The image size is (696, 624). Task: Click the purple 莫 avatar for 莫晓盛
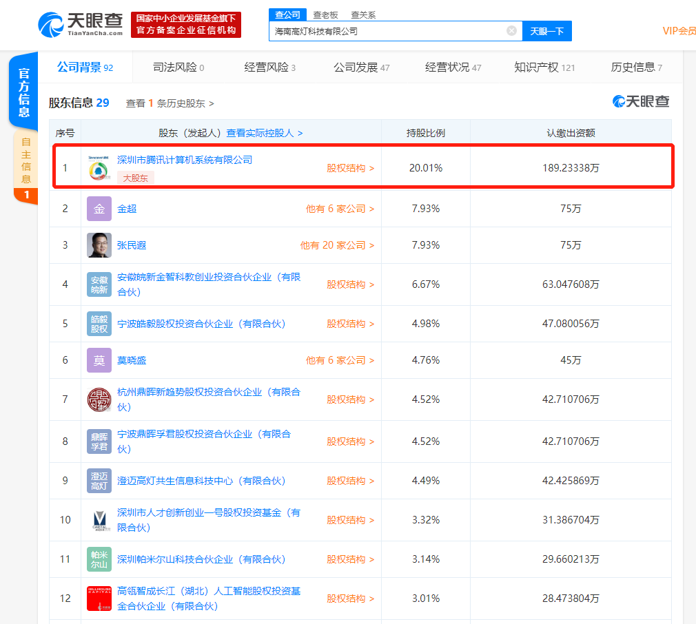click(x=99, y=360)
